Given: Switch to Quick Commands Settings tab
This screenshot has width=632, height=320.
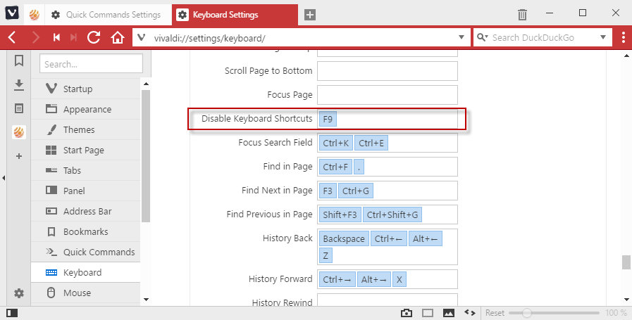Looking at the screenshot, I should click(x=108, y=15).
